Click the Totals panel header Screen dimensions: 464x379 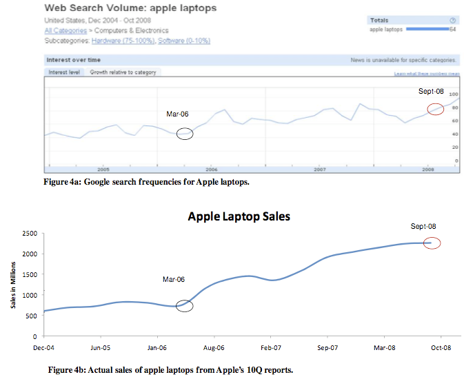[x=413, y=20]
